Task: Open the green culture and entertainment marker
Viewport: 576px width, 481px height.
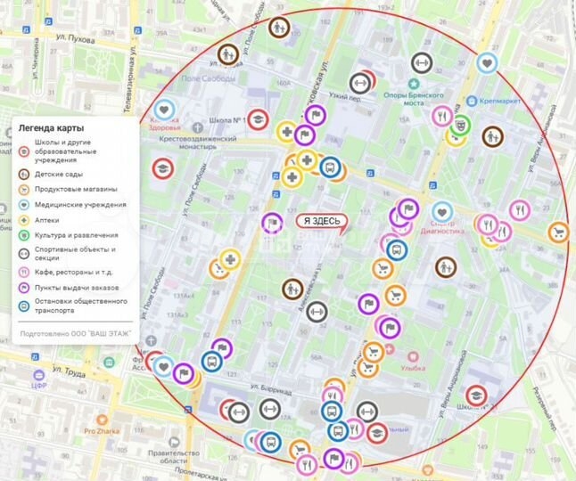Action: 459,125
